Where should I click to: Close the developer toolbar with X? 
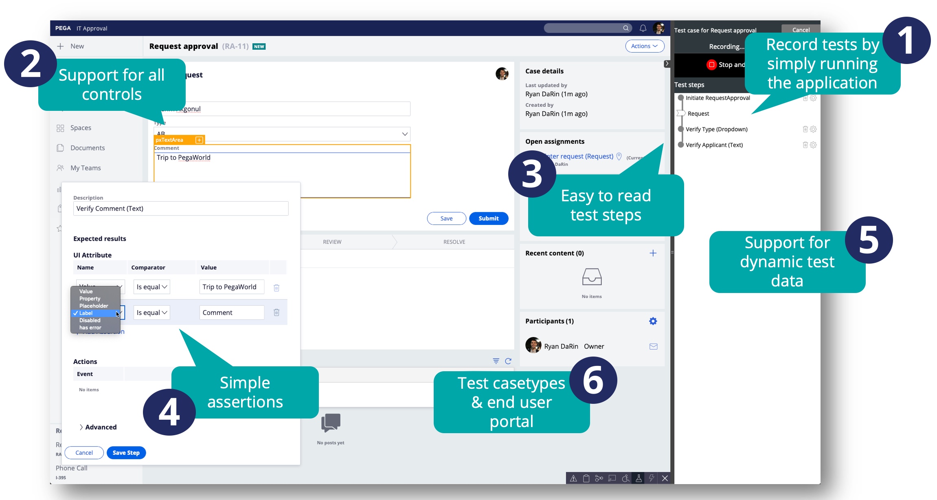tap(665, 478)
